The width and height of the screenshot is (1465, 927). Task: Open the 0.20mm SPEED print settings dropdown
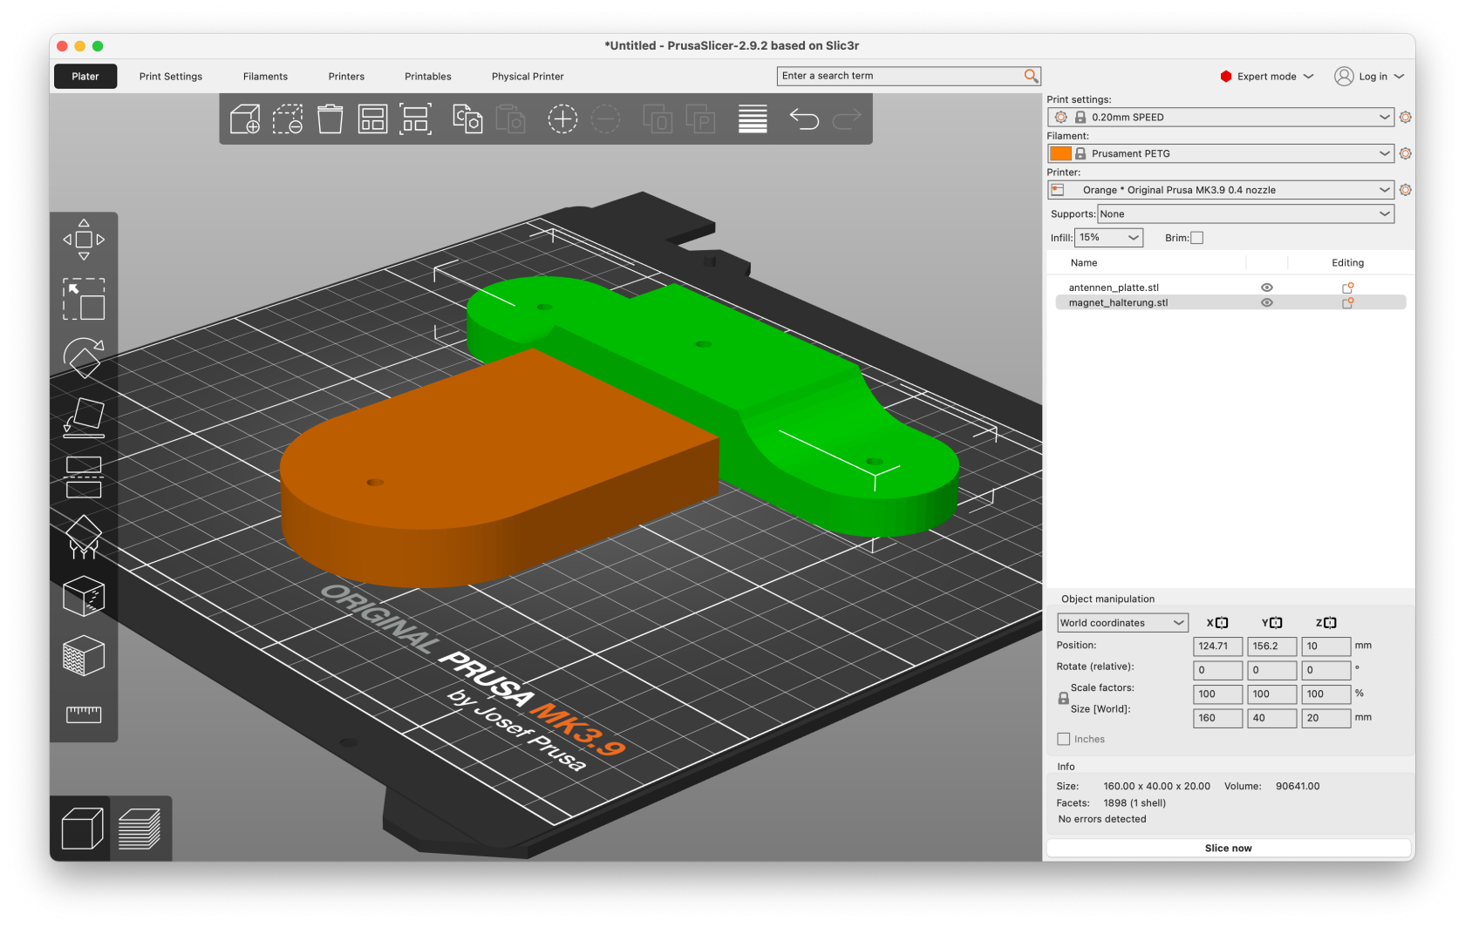point(1220,117)
